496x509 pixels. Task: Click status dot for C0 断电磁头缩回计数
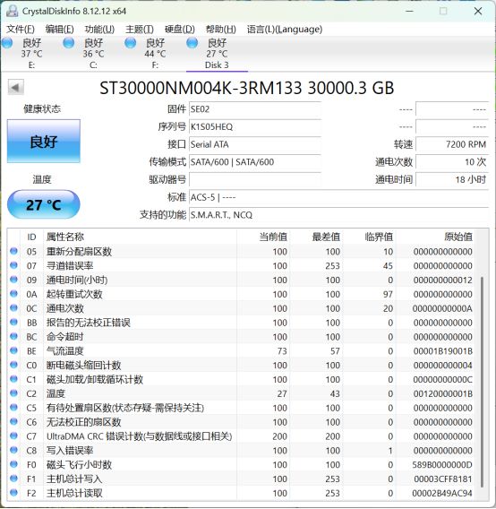click(x=13, y=365)
